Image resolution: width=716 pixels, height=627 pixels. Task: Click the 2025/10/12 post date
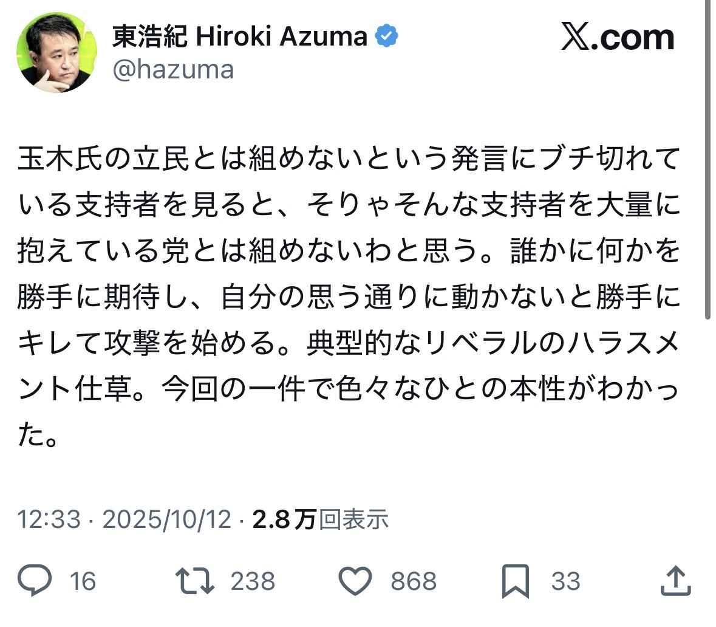(x=166, y=519)
